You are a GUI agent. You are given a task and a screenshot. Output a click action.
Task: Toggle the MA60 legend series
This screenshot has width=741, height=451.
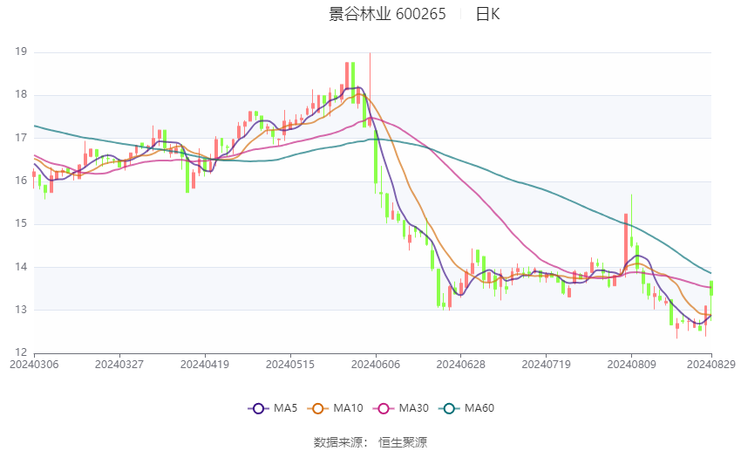(x=466, y=408)
